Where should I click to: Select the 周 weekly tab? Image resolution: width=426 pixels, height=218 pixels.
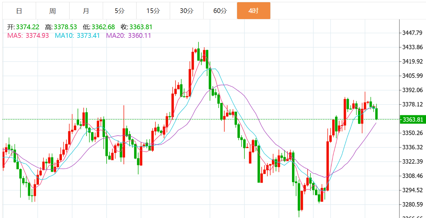53,11
